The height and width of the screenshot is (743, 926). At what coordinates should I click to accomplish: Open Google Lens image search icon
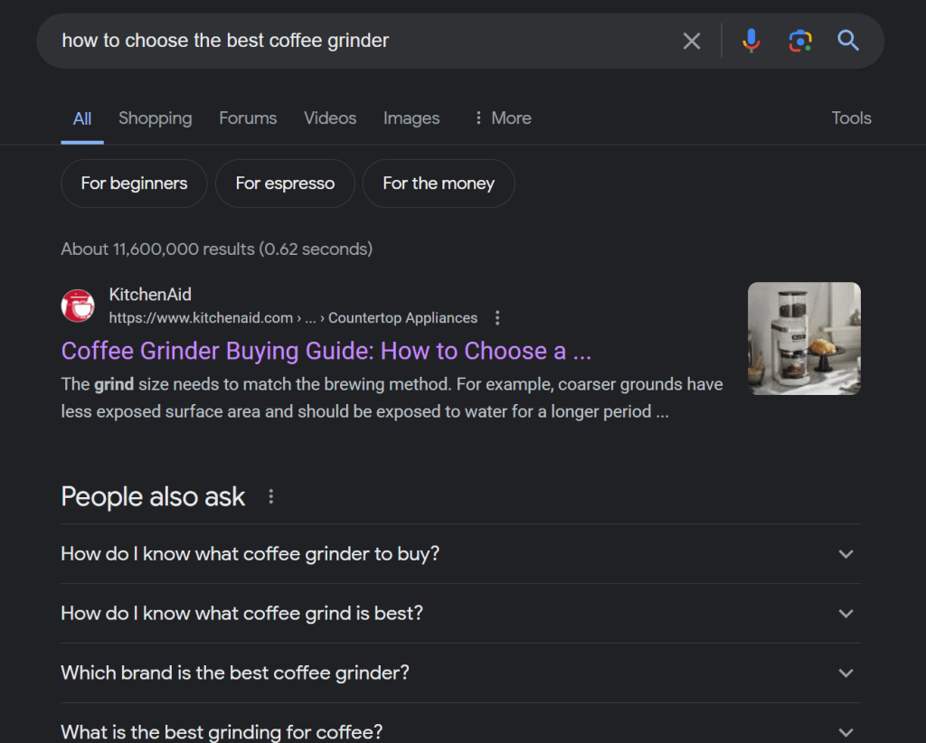[800, 41]
